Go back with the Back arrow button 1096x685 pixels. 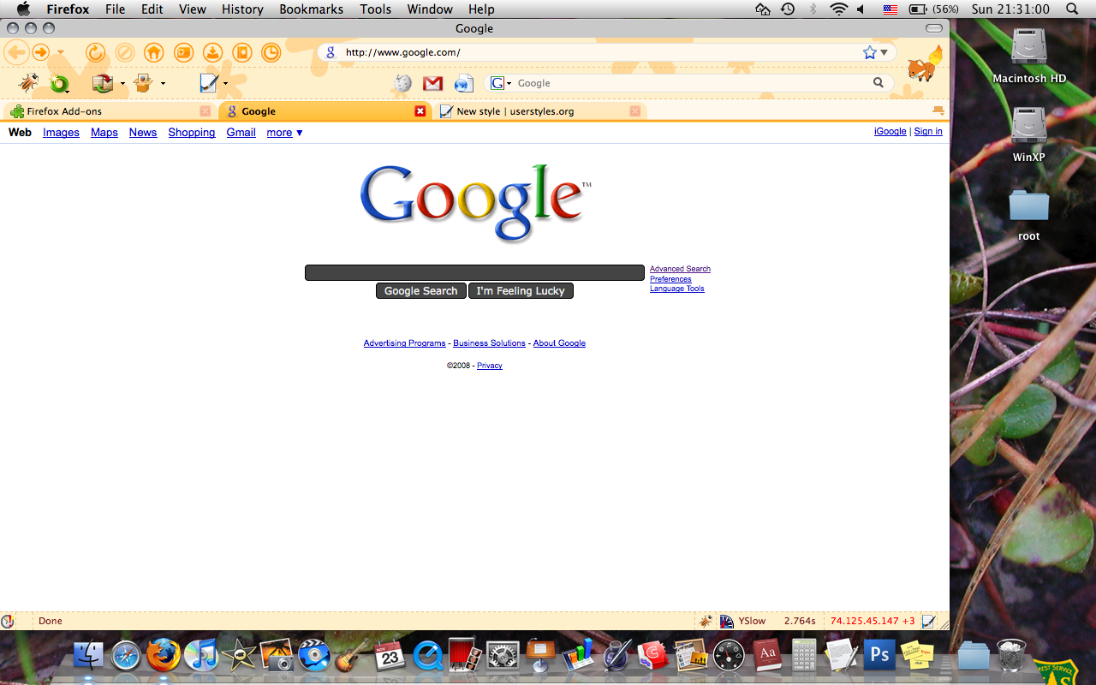(x=16, y=52)
